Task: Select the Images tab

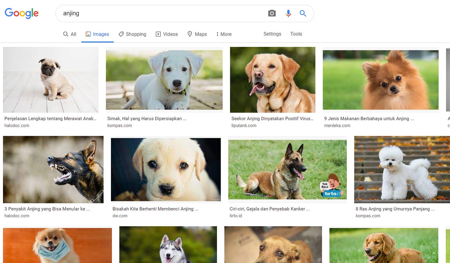Action: [x=97, y=34]
